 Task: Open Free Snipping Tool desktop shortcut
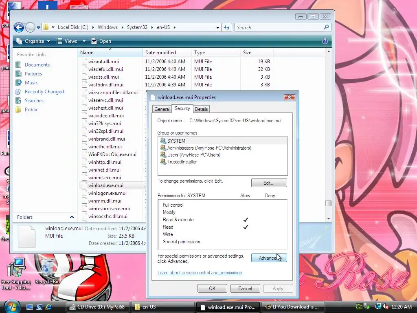pos(16,273)
